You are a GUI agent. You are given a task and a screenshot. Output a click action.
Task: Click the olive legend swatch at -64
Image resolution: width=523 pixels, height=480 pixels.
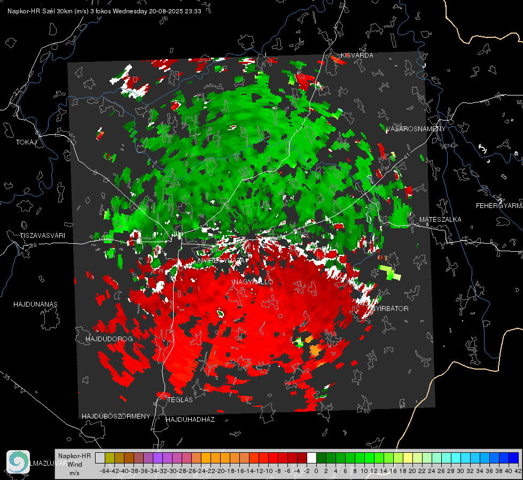tap(110, 458)
